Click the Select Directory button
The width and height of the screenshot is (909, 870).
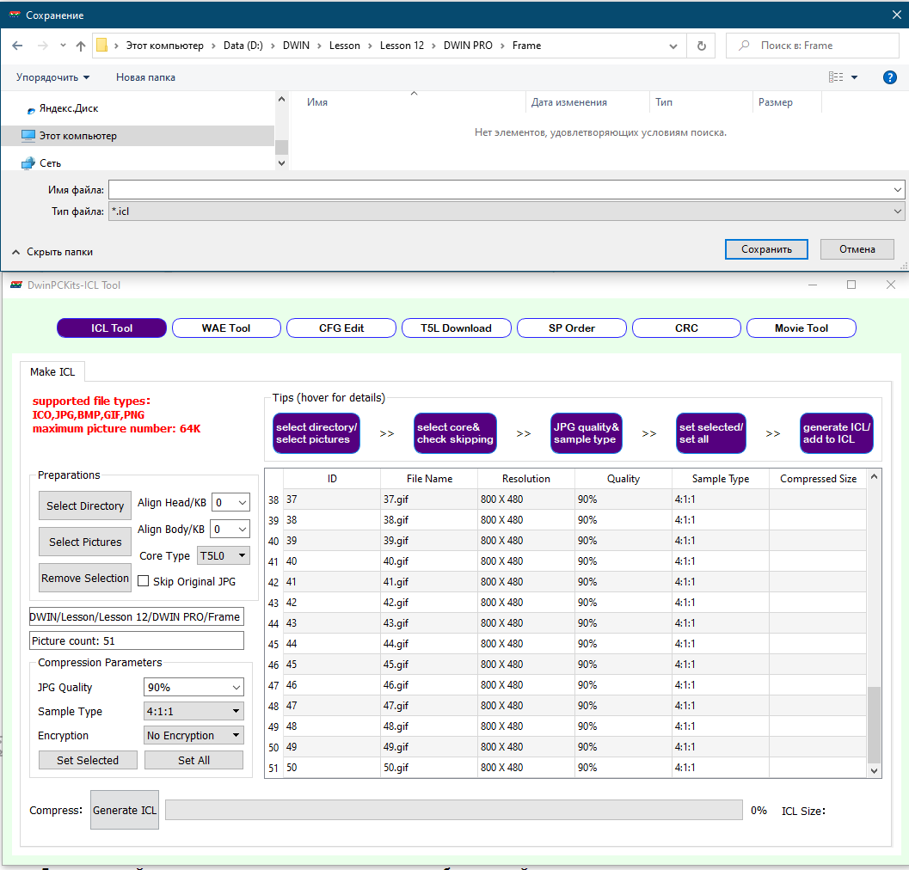pyautogui.click(x=85, y=506)
